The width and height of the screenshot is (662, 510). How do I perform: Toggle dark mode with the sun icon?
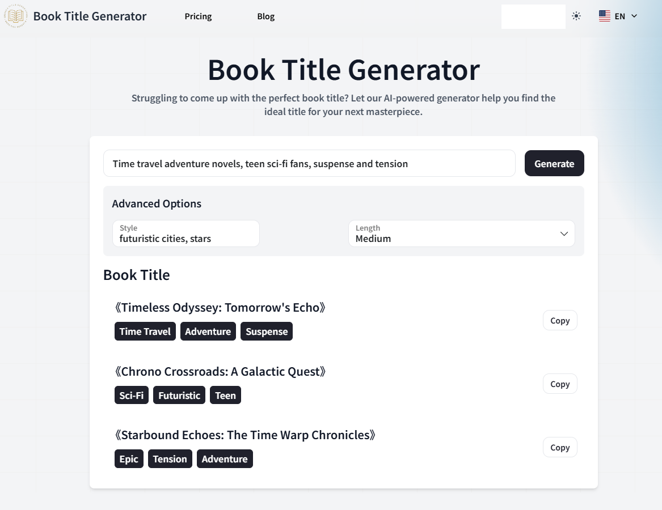click(576, 16)
